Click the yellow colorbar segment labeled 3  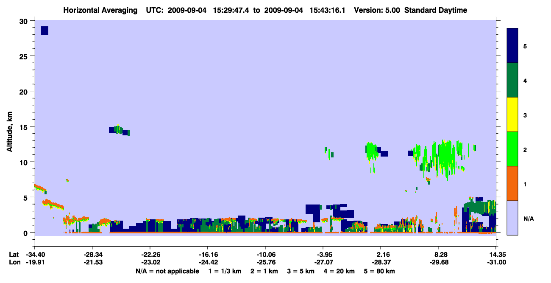[512, 115]
